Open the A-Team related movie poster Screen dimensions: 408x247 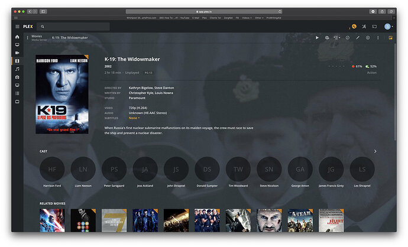[x=300, y=220]
